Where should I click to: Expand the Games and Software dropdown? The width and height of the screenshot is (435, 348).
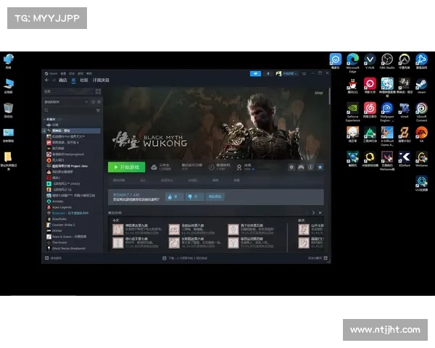tap(86, 101)
